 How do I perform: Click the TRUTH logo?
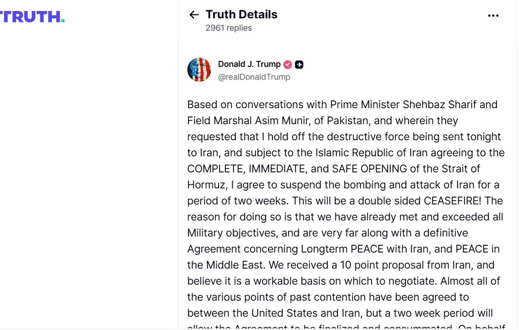(32, 17)
